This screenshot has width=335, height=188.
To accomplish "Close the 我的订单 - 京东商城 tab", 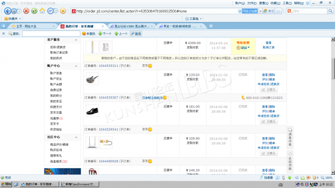I will point(103,27).
